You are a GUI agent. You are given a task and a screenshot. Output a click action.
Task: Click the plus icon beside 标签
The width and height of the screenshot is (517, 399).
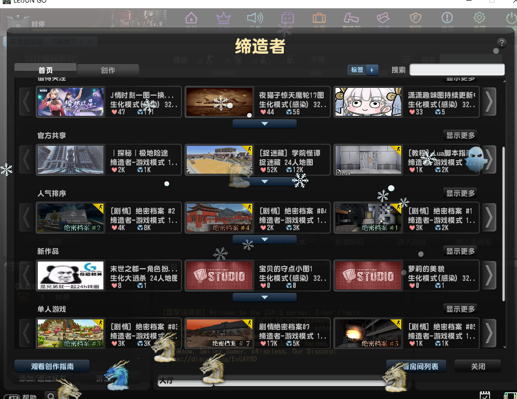(372, 70)
